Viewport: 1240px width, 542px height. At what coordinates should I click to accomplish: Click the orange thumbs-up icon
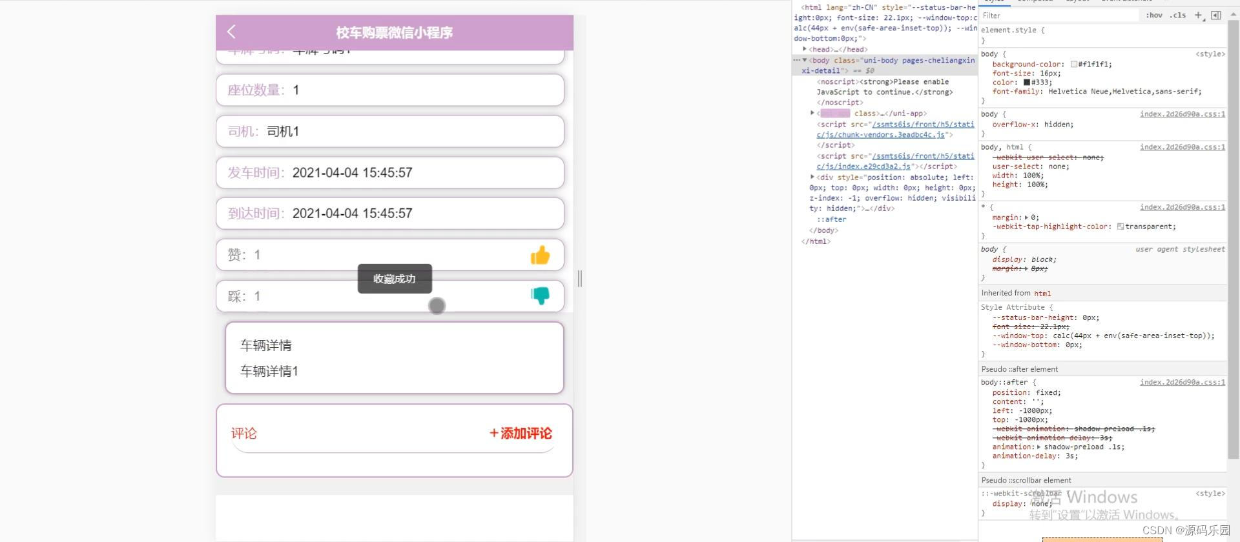pyautogui.click(x=540, y=256)
